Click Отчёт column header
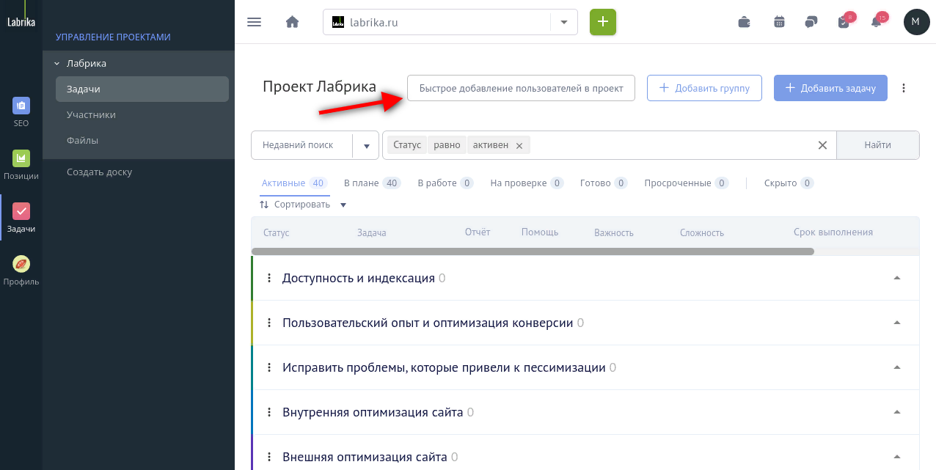 coord(477,232)
